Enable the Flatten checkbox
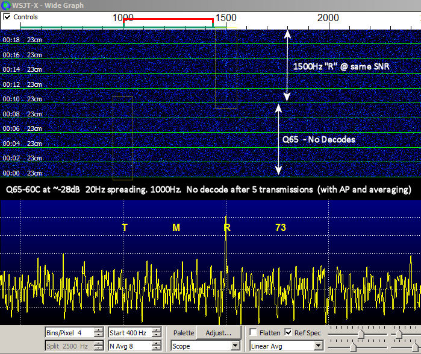This screenshot has width=421, height=354. (x=253, y=332)
